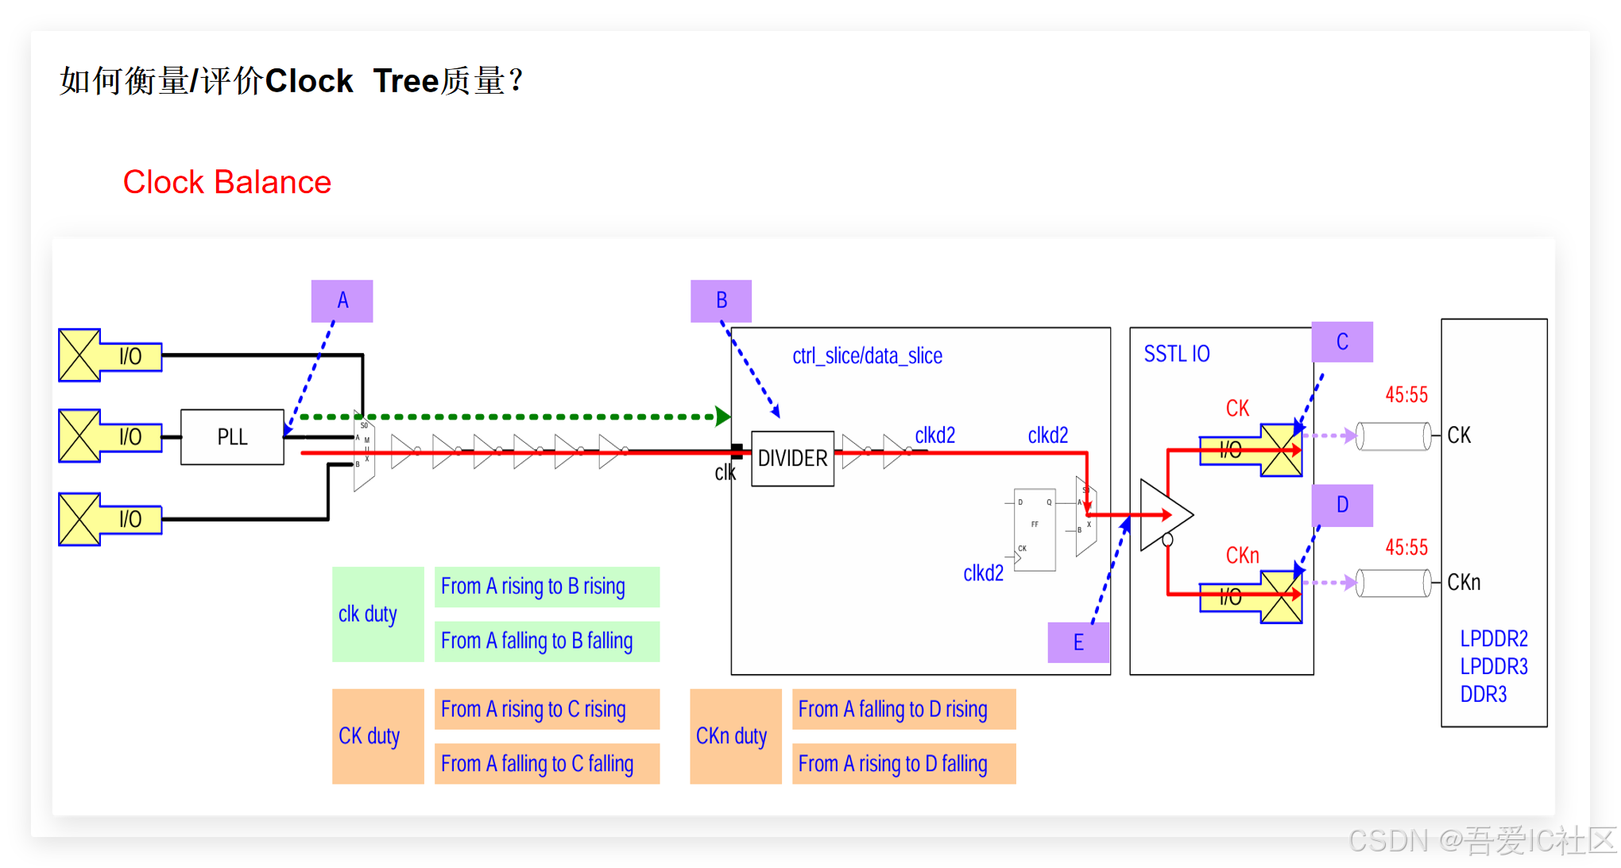Click the orange CKn duty box
This screenshot has height=868, width=1621.
tap(735, 736)
